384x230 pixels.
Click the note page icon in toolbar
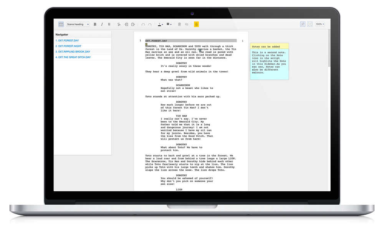point(179,24)
